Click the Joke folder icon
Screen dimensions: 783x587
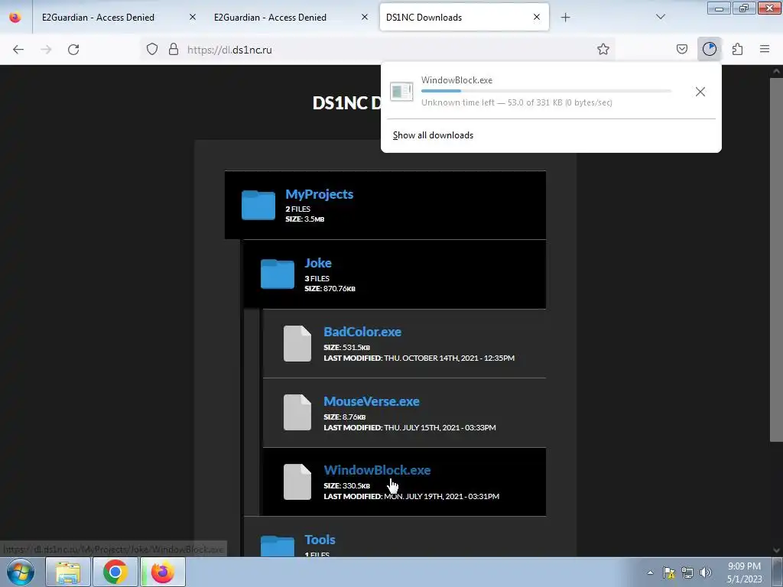(277, 274)
